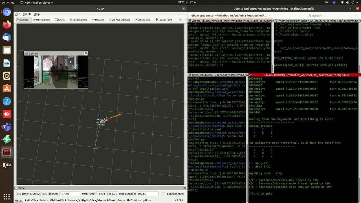Open the File menu in RViz
This screenshot has width=361, height=203.
(17, 14)
